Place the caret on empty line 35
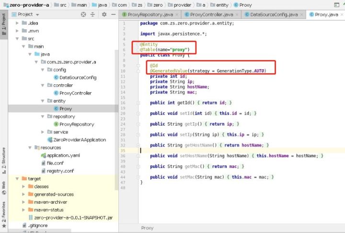Screen dimensions: 345x233 [x=241, y=151]
